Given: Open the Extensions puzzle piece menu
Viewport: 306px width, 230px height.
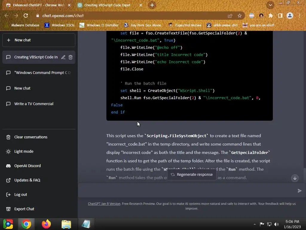Looking at the screenshot, I should [x=271, y=16].
